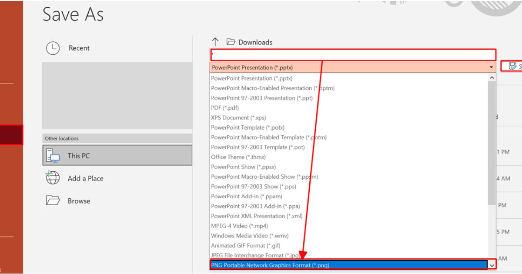Image resolution: width=522 pixels, height=274 pixels.
Task: Go up one folder level arrow
Action: pyautogui.click(x=215, y=42)
